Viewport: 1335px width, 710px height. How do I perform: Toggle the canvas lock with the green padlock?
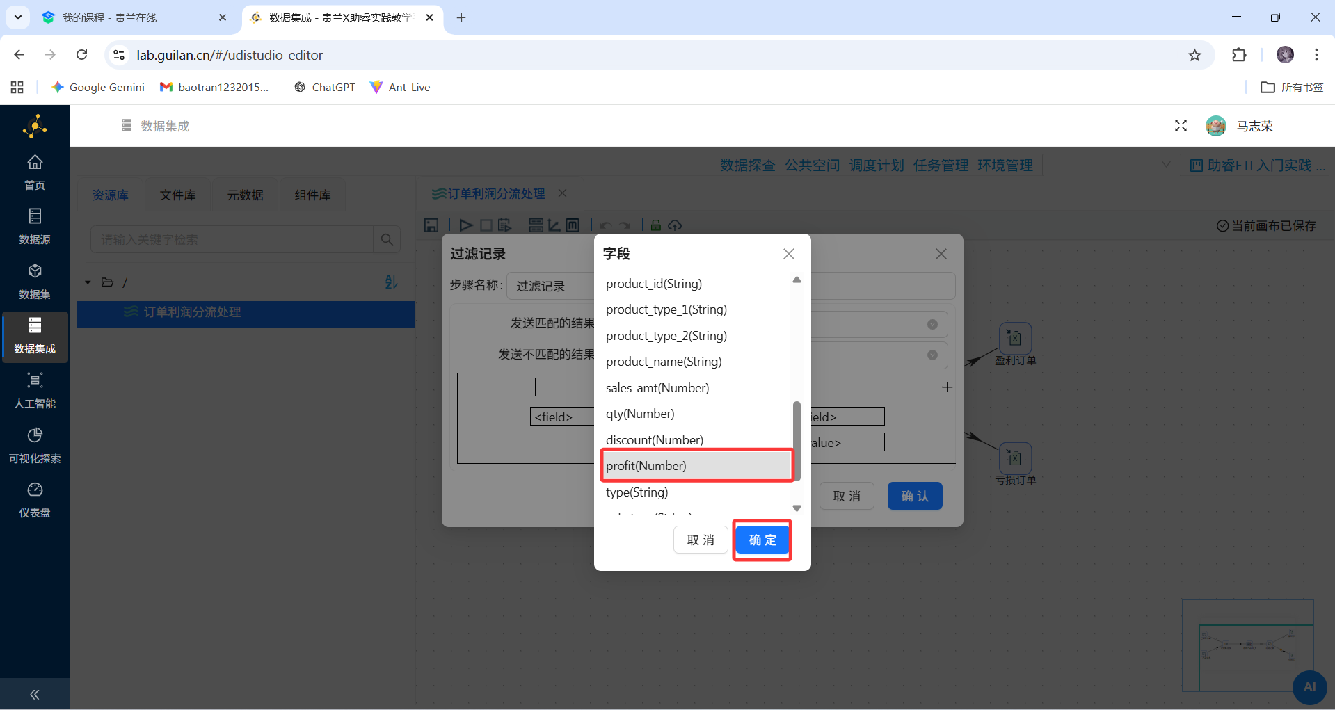click(x=655, y=224)
